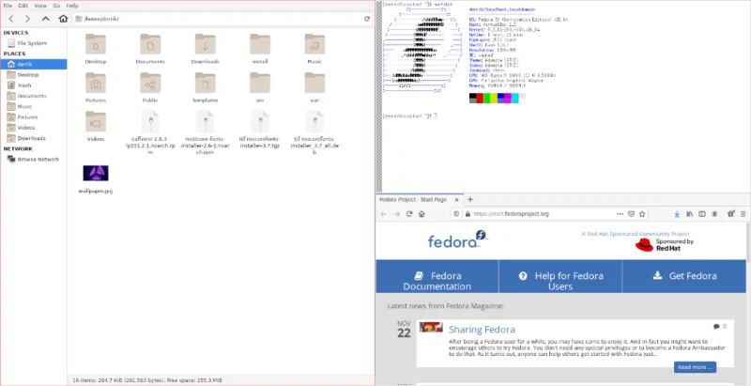The image size is (751, 386).
Task: Select ttf-mscorefonts-installer-3.7.tgz file
Action: pyautogui.click(x=260, y=122)
